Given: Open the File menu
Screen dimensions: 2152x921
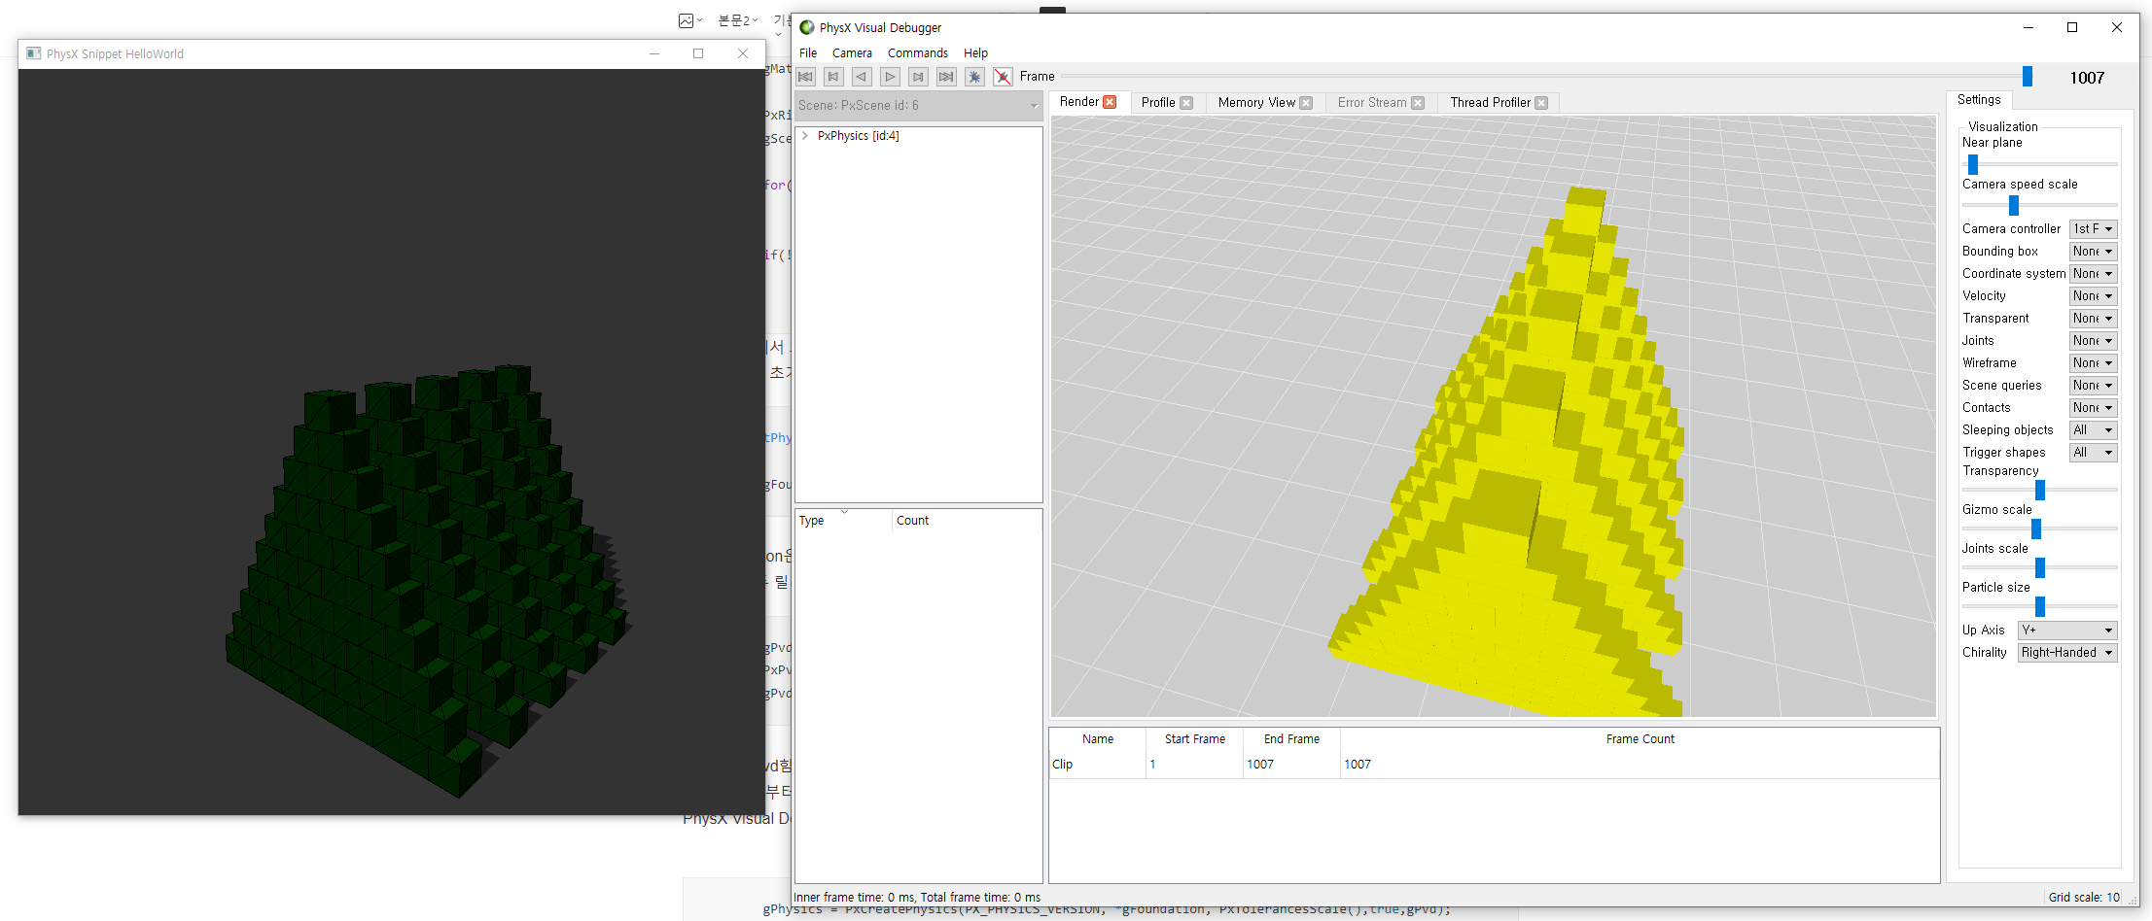Looking at the screenshot, I should pyautogui.click(x=808, y=53).
